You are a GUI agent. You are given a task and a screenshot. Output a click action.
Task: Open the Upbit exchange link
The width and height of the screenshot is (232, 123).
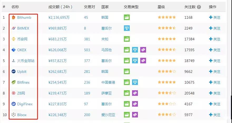[x=22, y=72]
